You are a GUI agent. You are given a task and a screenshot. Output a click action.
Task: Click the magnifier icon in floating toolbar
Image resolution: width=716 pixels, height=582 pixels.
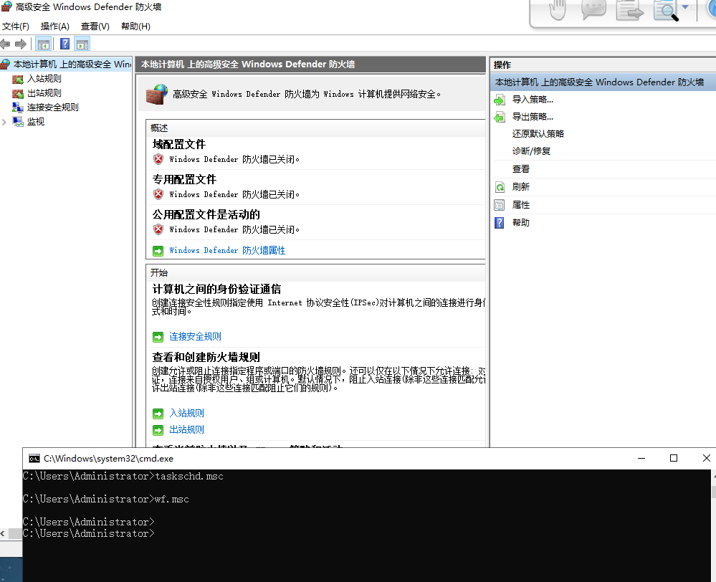[x=666, y=11]
